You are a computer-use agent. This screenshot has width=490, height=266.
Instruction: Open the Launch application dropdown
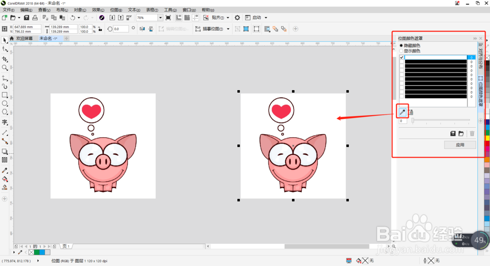click(266, 18)
